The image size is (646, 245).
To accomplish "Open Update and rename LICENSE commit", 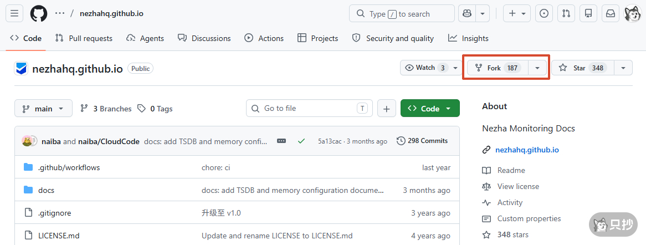I will point(277,236).
